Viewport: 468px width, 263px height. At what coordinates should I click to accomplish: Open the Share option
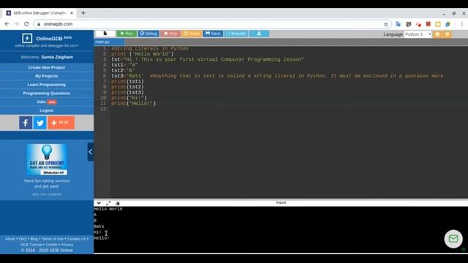coord(192,34)
